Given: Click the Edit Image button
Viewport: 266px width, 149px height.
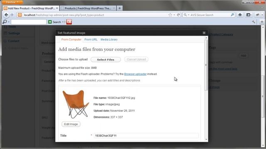Looking at the screenshot, I should pos(71,124).
